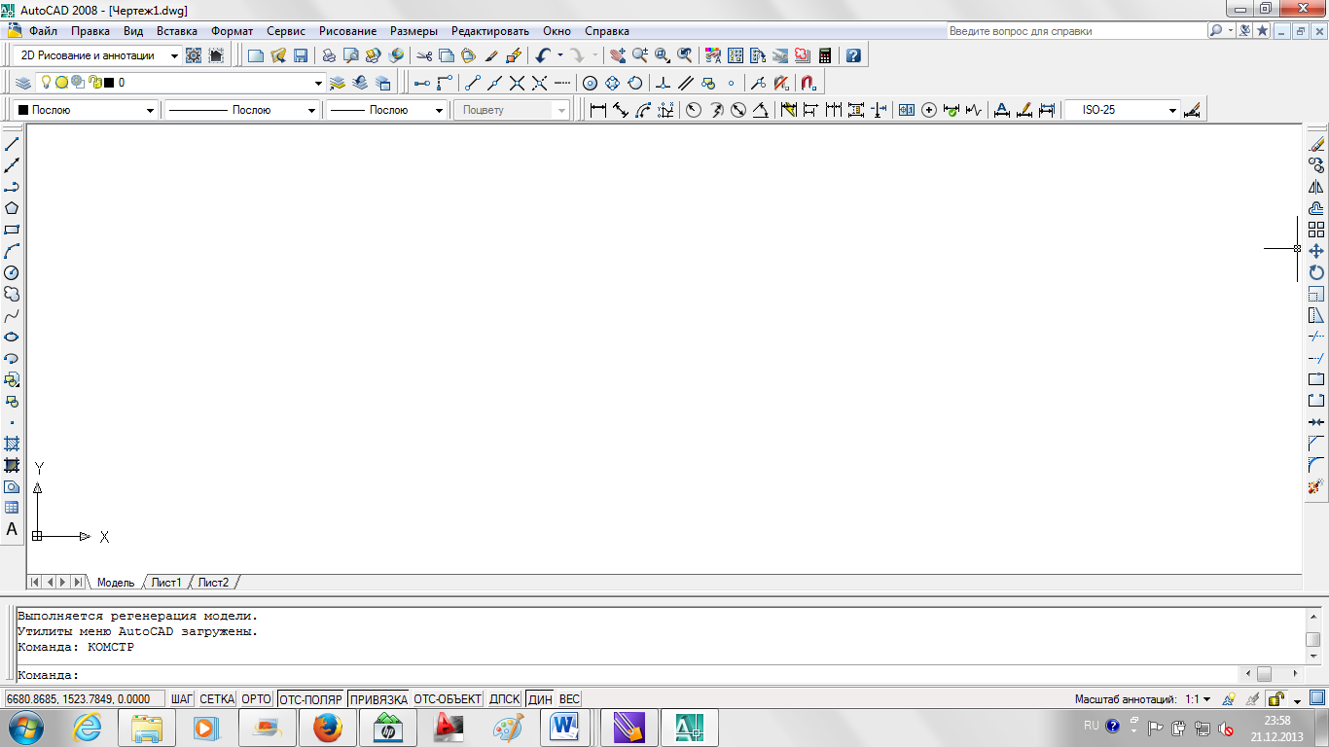
Task: Open the Правка menu
Action: [x=90, y=31]
